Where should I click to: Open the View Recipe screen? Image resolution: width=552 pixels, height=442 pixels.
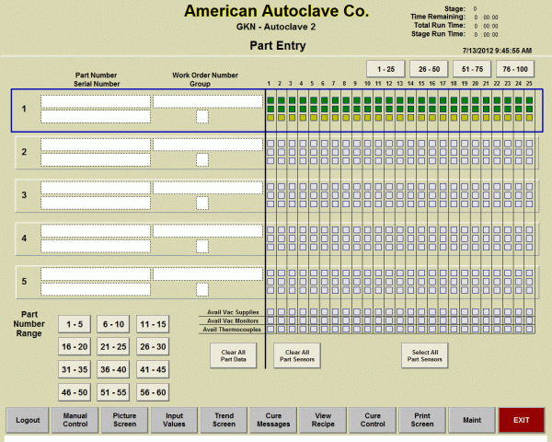(323, 420)
